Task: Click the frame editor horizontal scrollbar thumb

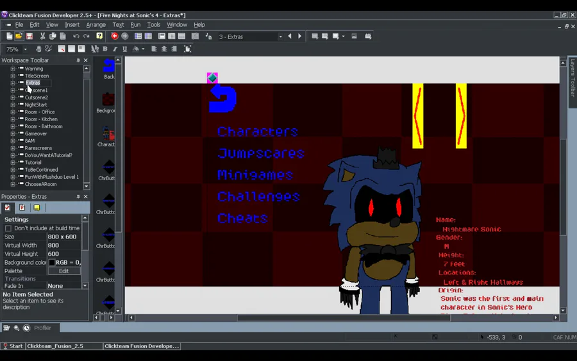Action: pos(344,317)
